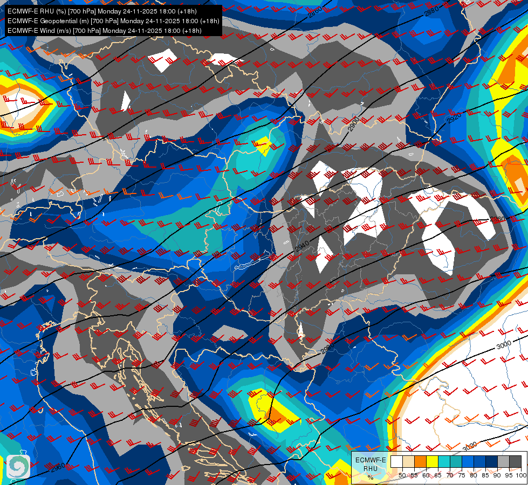Select the ECMWF-E RHU (%) title line

pyautogui.click(x=102, y=11)
